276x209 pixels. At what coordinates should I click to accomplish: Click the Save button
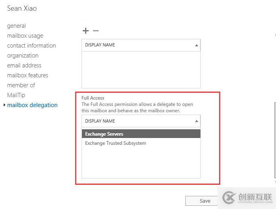[205, 201]
